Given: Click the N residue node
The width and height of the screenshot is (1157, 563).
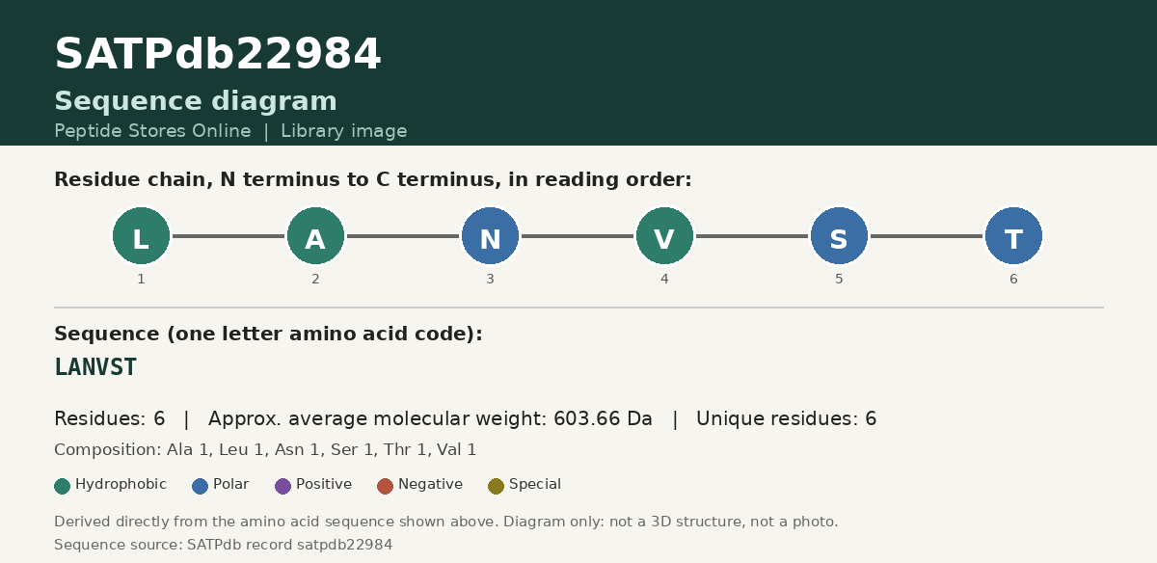Looking at the screenshot, I should [490, 236].
